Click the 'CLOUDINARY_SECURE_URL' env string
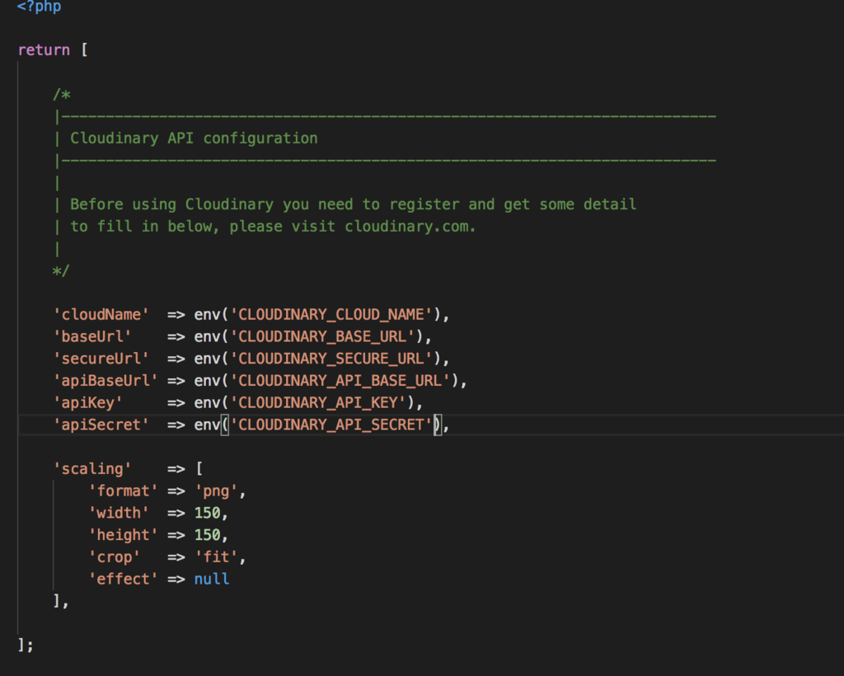The width and height of the screenshot is (844, 676). pyautogui.click(x=331, y=359)
